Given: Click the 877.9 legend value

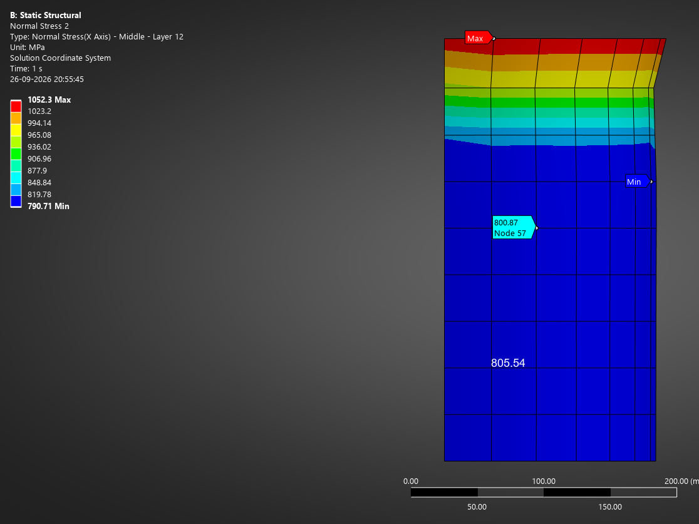Looking at the screenshot, I should (37, 171).
